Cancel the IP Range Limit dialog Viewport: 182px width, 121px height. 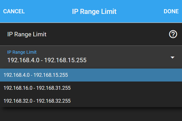point(14,11)
